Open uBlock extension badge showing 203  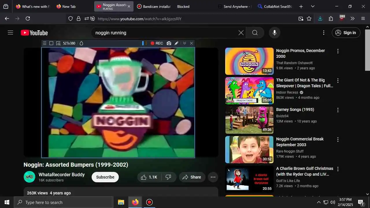[342, 18]
